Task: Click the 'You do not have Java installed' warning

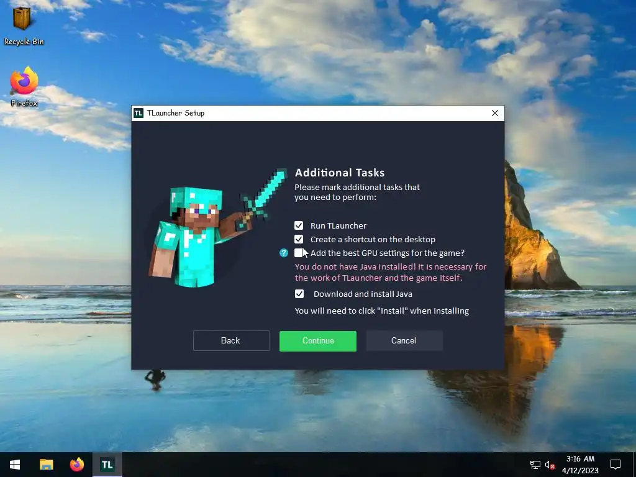Action: (391, 272)
